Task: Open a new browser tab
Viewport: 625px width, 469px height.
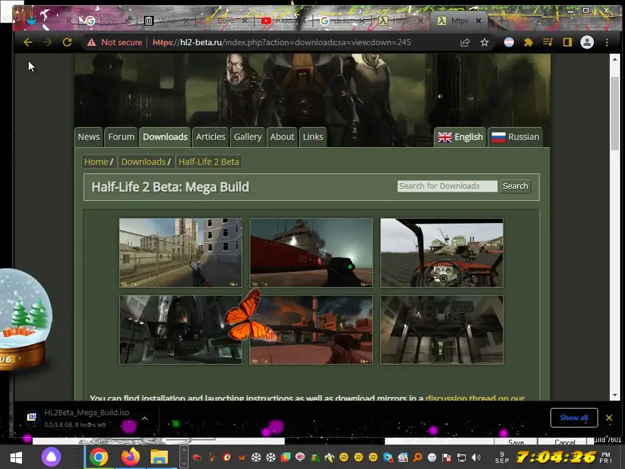Action: (502, 21)
